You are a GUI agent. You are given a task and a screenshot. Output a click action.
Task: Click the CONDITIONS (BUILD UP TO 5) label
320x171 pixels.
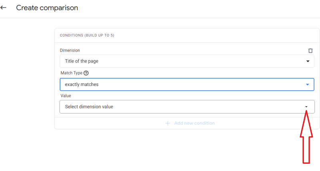coord(87,35)
